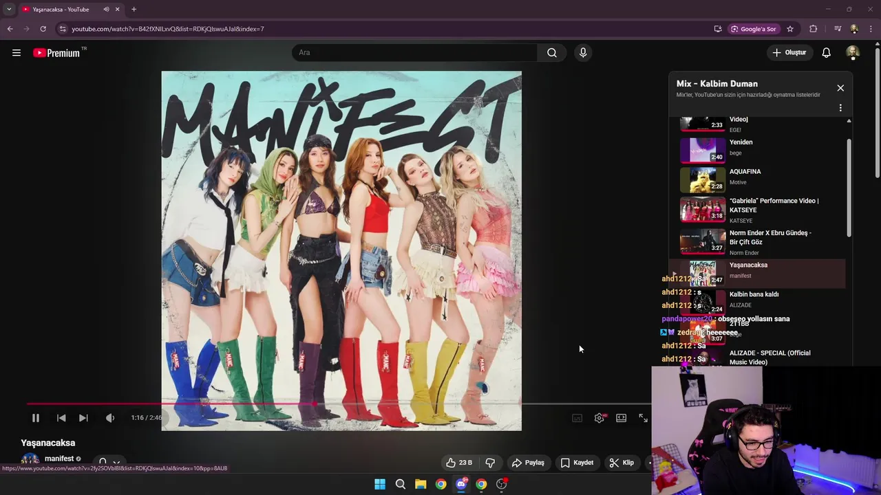This screenshot has height=495, width=881.
Task: Click the Klip clip button
Action: click(622, 463)
